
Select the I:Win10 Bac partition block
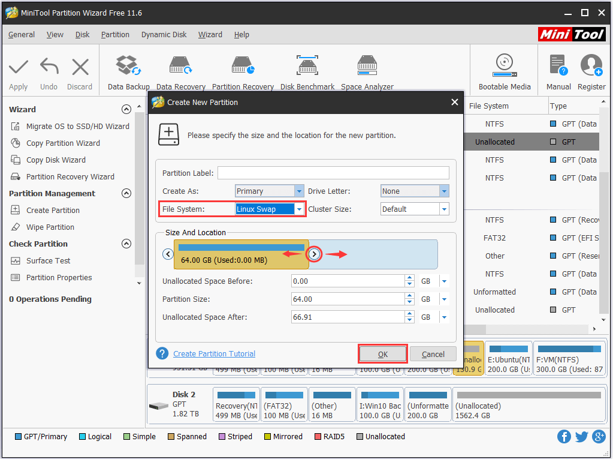point(380,404)
